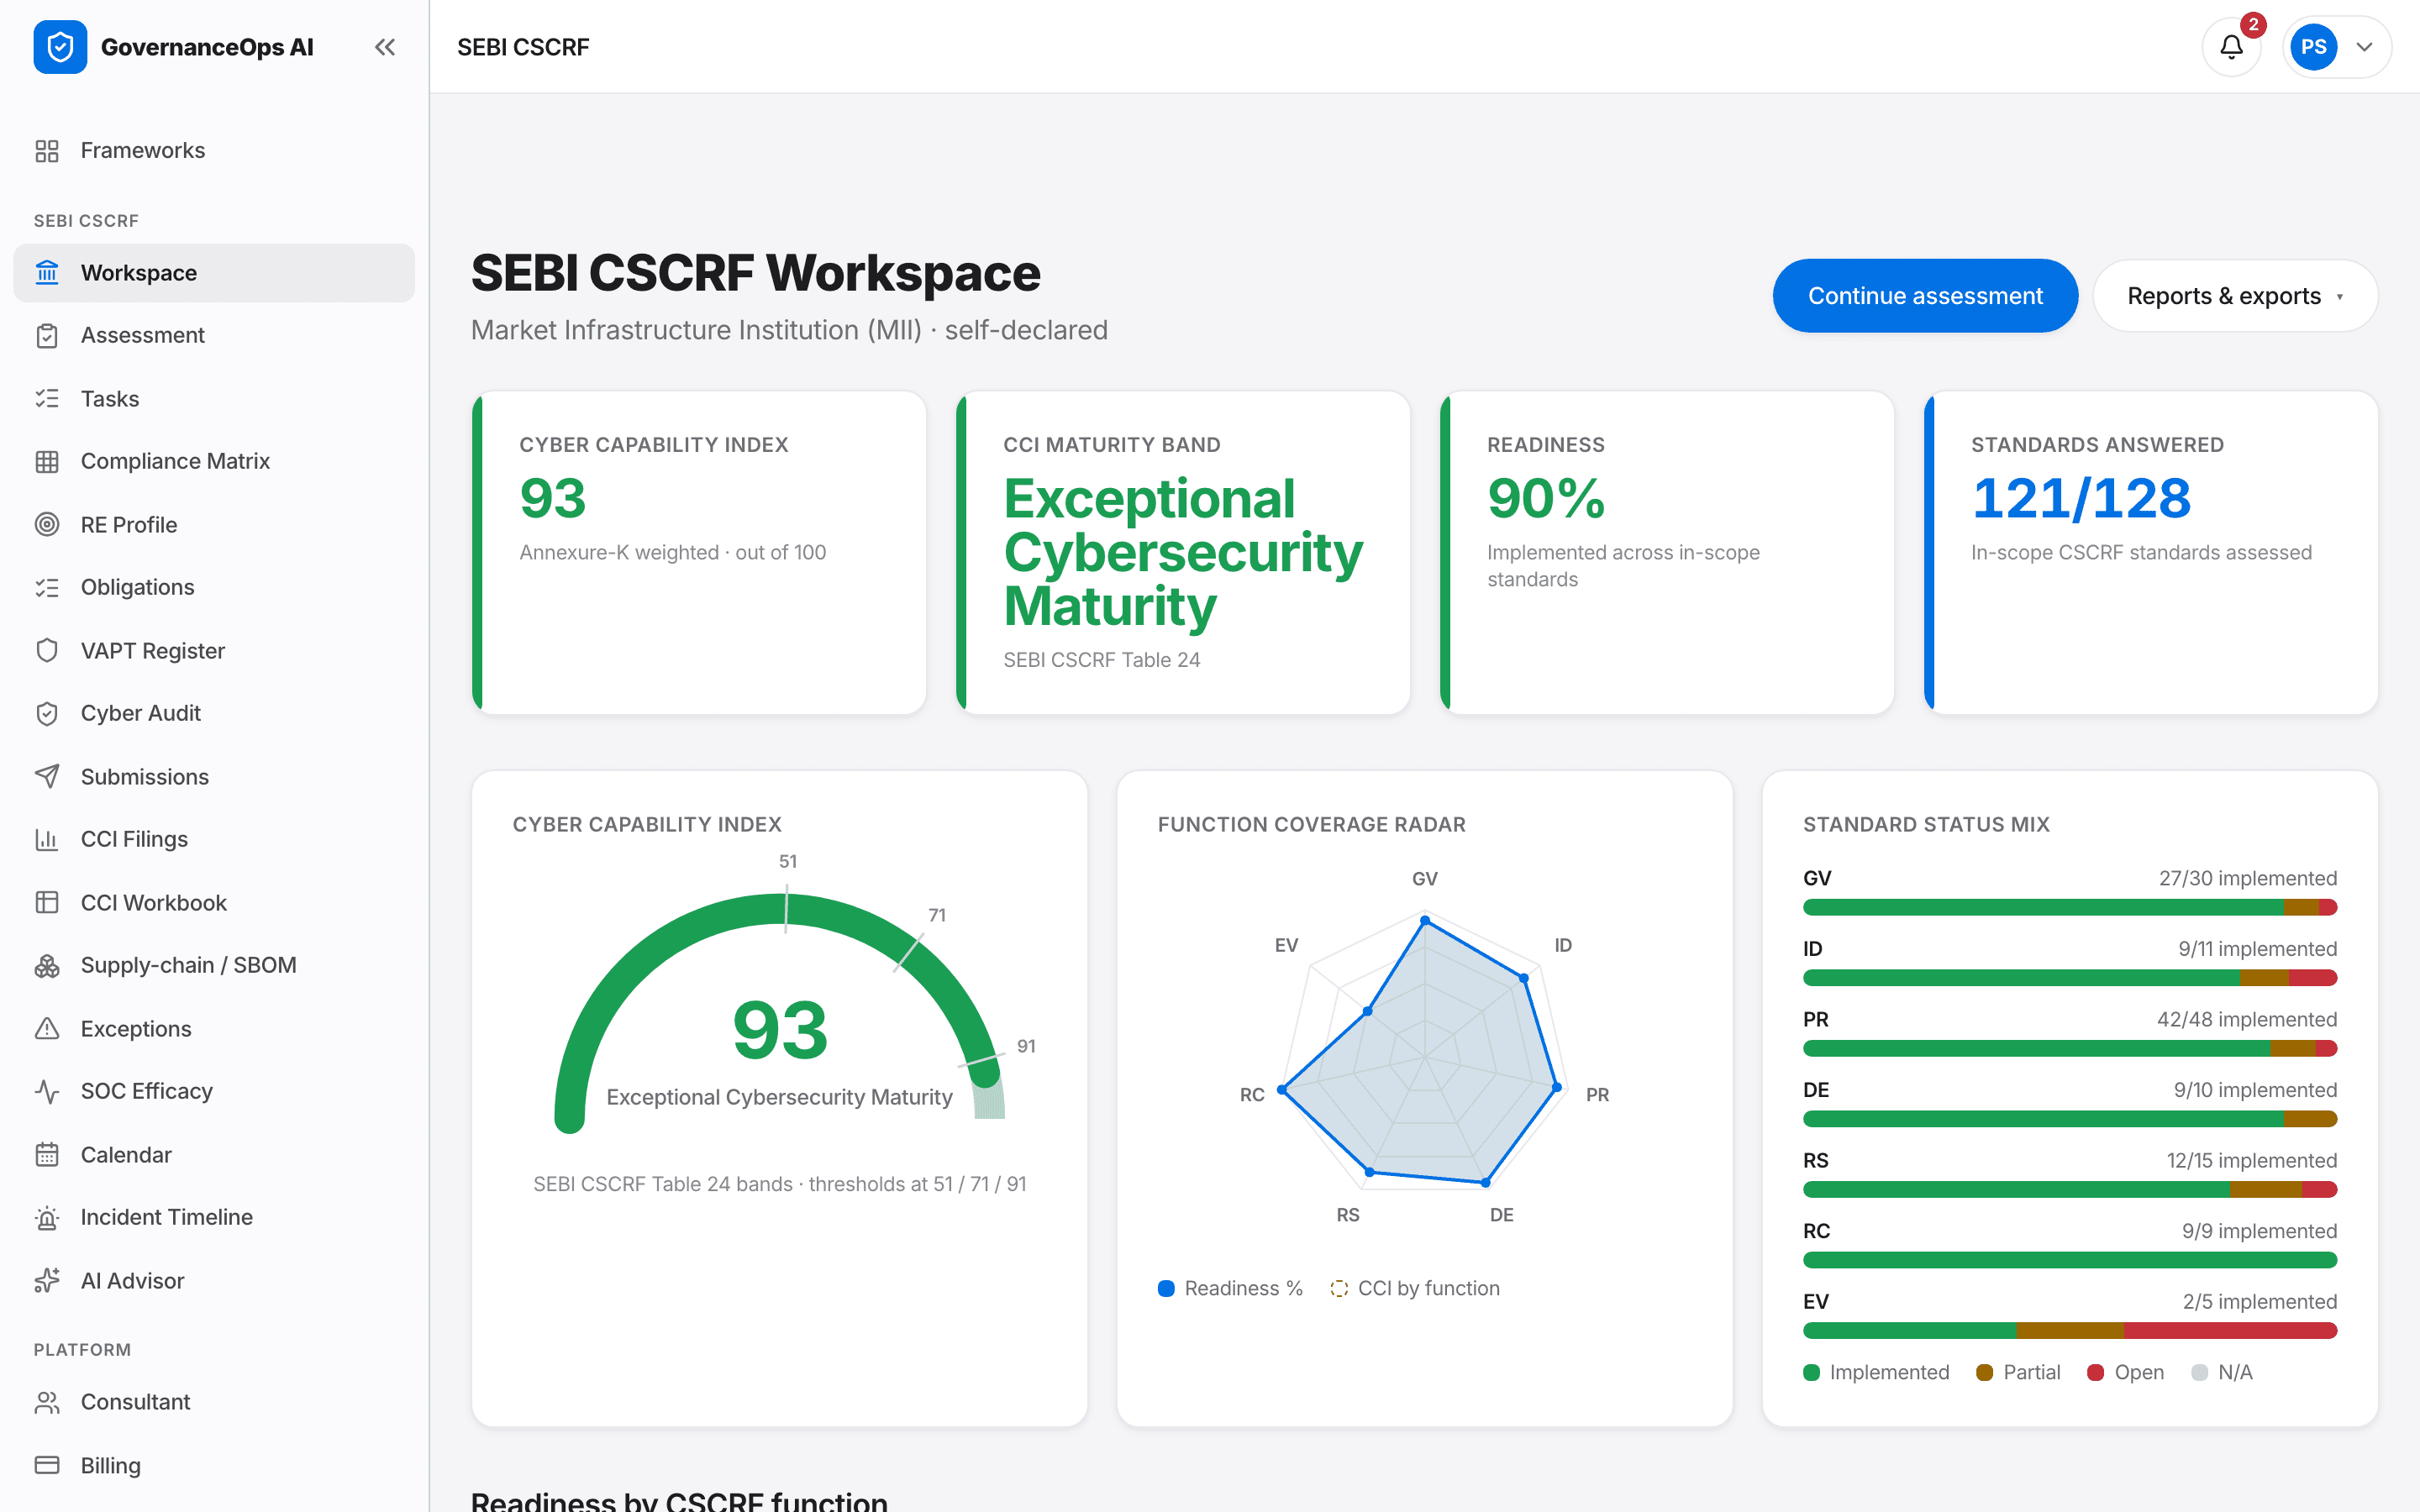The width and height of the screenshot is (2420, 1512).
Task: Toggle Implemented status legend item
Action: [x=1876, y=1372]
